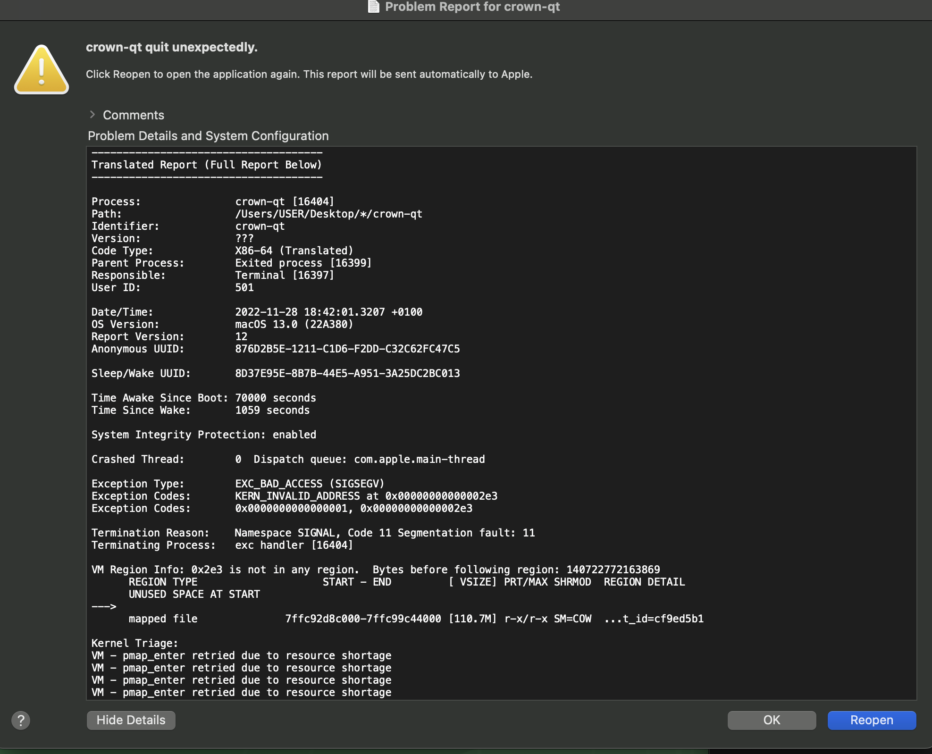This screenshot has width=932, height=754.
Task: Click 'crown-qt quit unexpectedly.' heading
Action: coord(172,47)
